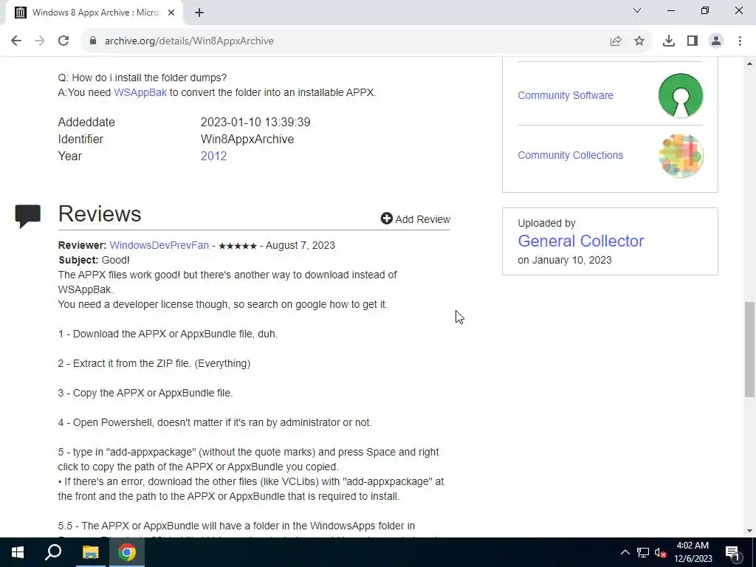756x567 pixels.
Task: Open Chrome downloads icon
Action: pos(669,41)
